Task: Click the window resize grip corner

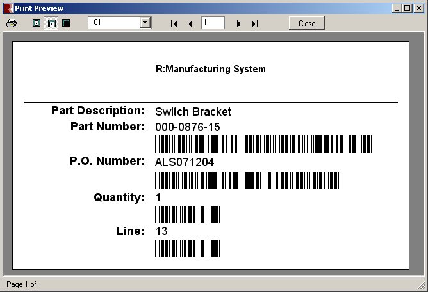Action: tap(422, 286)
